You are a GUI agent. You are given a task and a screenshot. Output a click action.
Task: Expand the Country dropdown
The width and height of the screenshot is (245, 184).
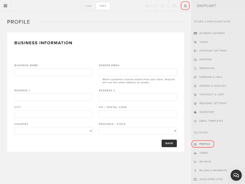coord(53,131)
